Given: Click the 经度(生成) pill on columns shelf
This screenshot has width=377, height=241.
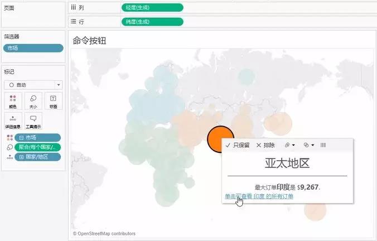Looking at the screenshot, I should [152, 8].
